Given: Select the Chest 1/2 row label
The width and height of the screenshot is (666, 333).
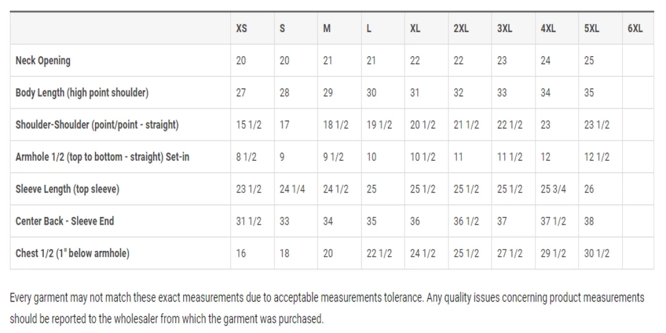Looking at the screenshot, I should [x=72, y=253].
